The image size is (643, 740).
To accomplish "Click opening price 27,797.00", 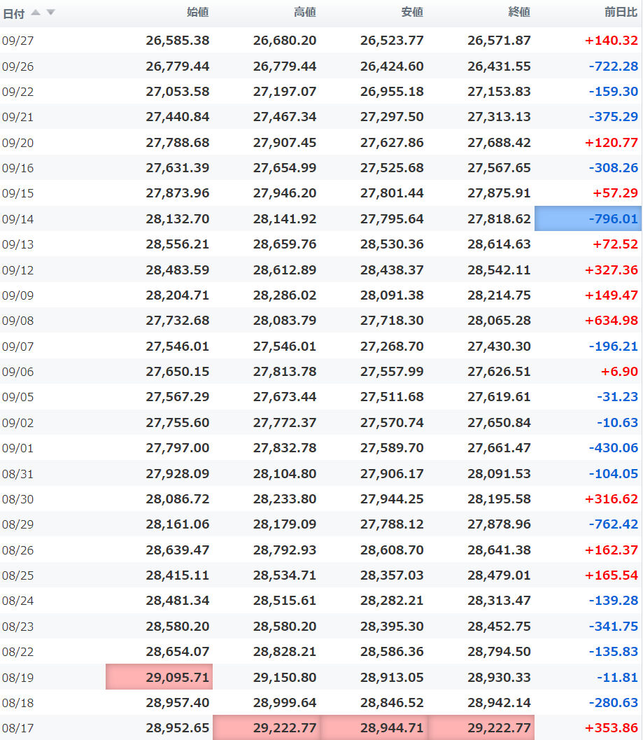I will (178, 448).
